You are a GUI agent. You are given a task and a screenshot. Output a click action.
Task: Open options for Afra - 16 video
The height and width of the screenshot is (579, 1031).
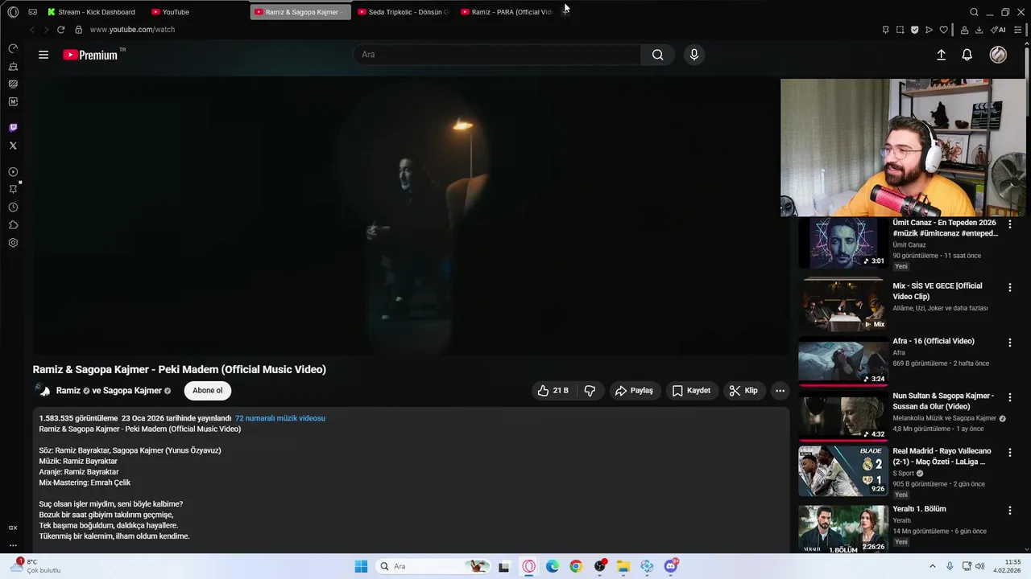[1009, 343]
